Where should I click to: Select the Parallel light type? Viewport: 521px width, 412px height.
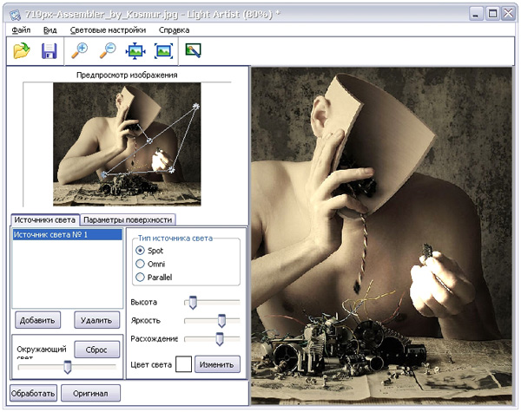coord(140,277)
